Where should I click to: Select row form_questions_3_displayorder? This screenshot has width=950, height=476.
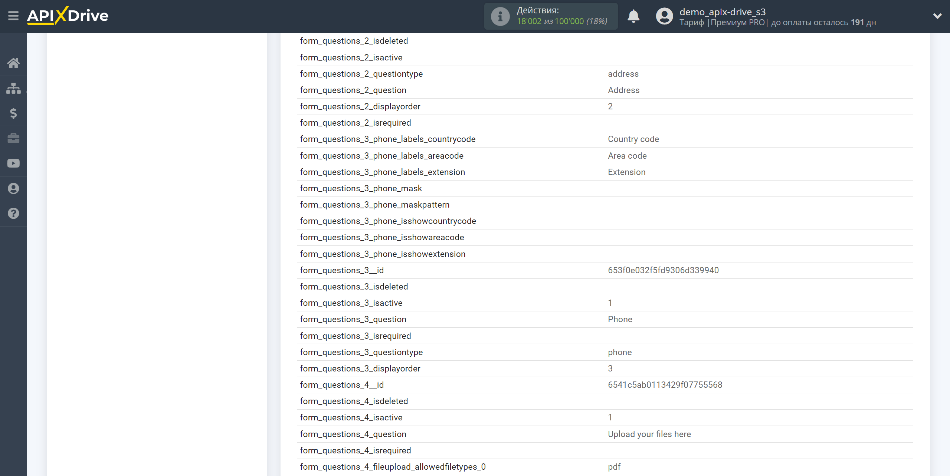coord(605,368)
